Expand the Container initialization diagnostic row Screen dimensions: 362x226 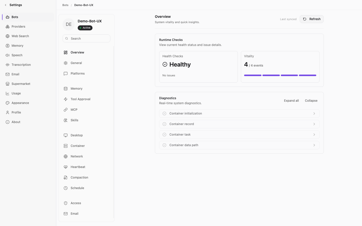tap(239, 114)
